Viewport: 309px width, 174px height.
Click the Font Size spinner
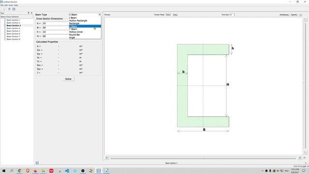[x=232, y=14]
